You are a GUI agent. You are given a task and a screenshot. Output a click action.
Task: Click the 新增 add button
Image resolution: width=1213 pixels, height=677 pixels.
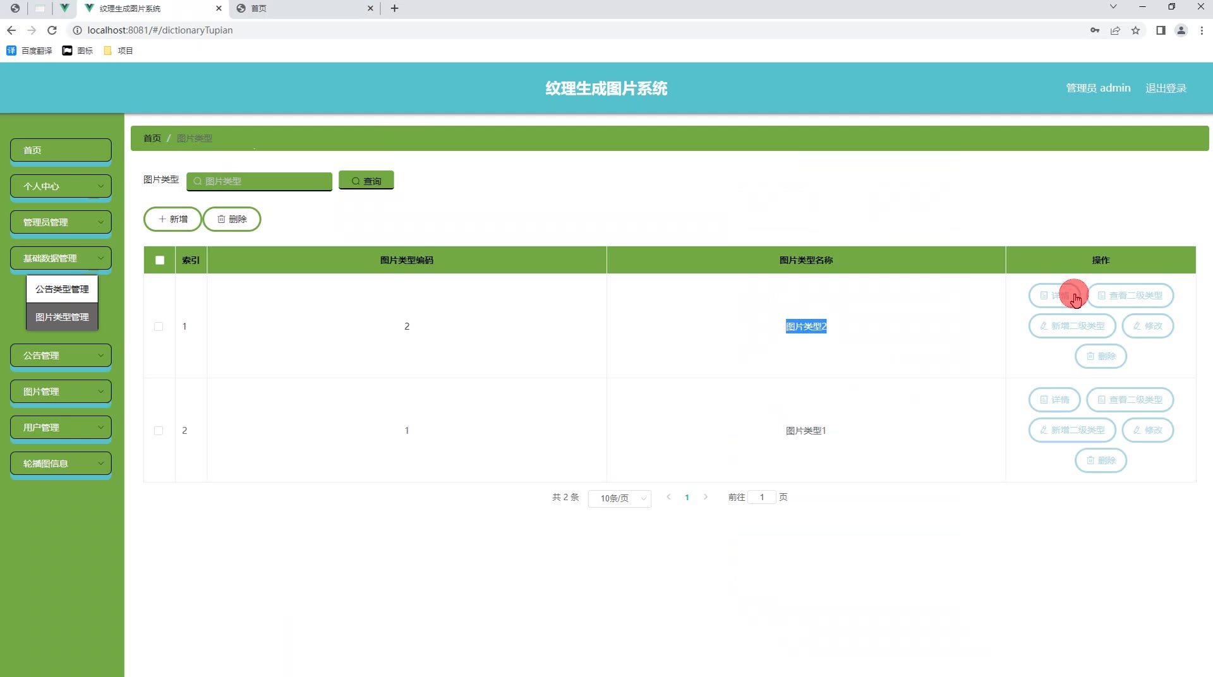click(172, 219)
